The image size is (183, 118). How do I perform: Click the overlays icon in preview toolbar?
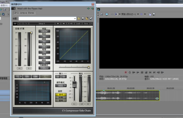coord(141,14)
